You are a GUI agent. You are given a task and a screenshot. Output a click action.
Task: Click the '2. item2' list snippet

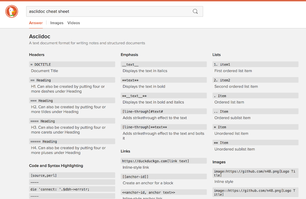click(x=255, y=80)
